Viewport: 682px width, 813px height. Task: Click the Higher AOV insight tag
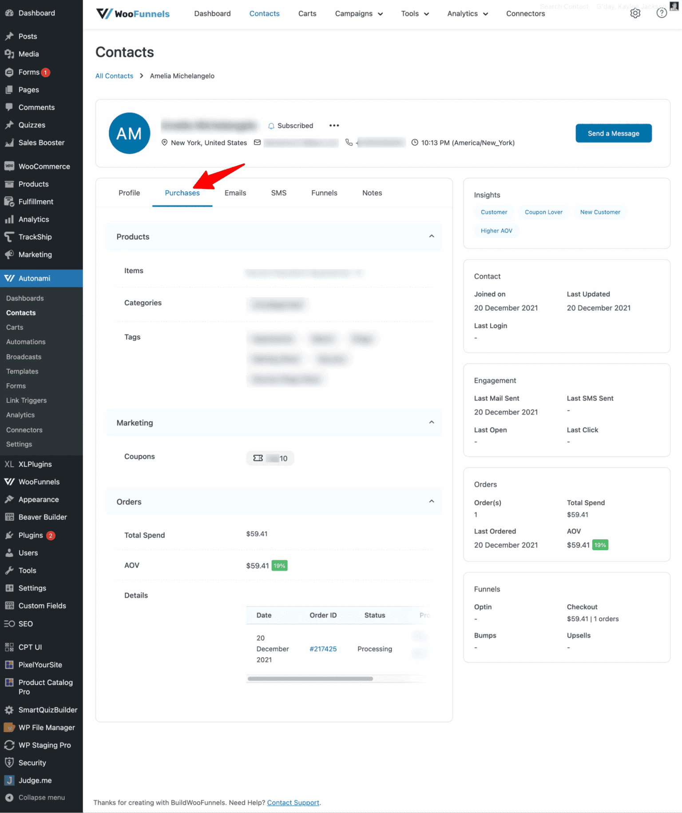496,231
